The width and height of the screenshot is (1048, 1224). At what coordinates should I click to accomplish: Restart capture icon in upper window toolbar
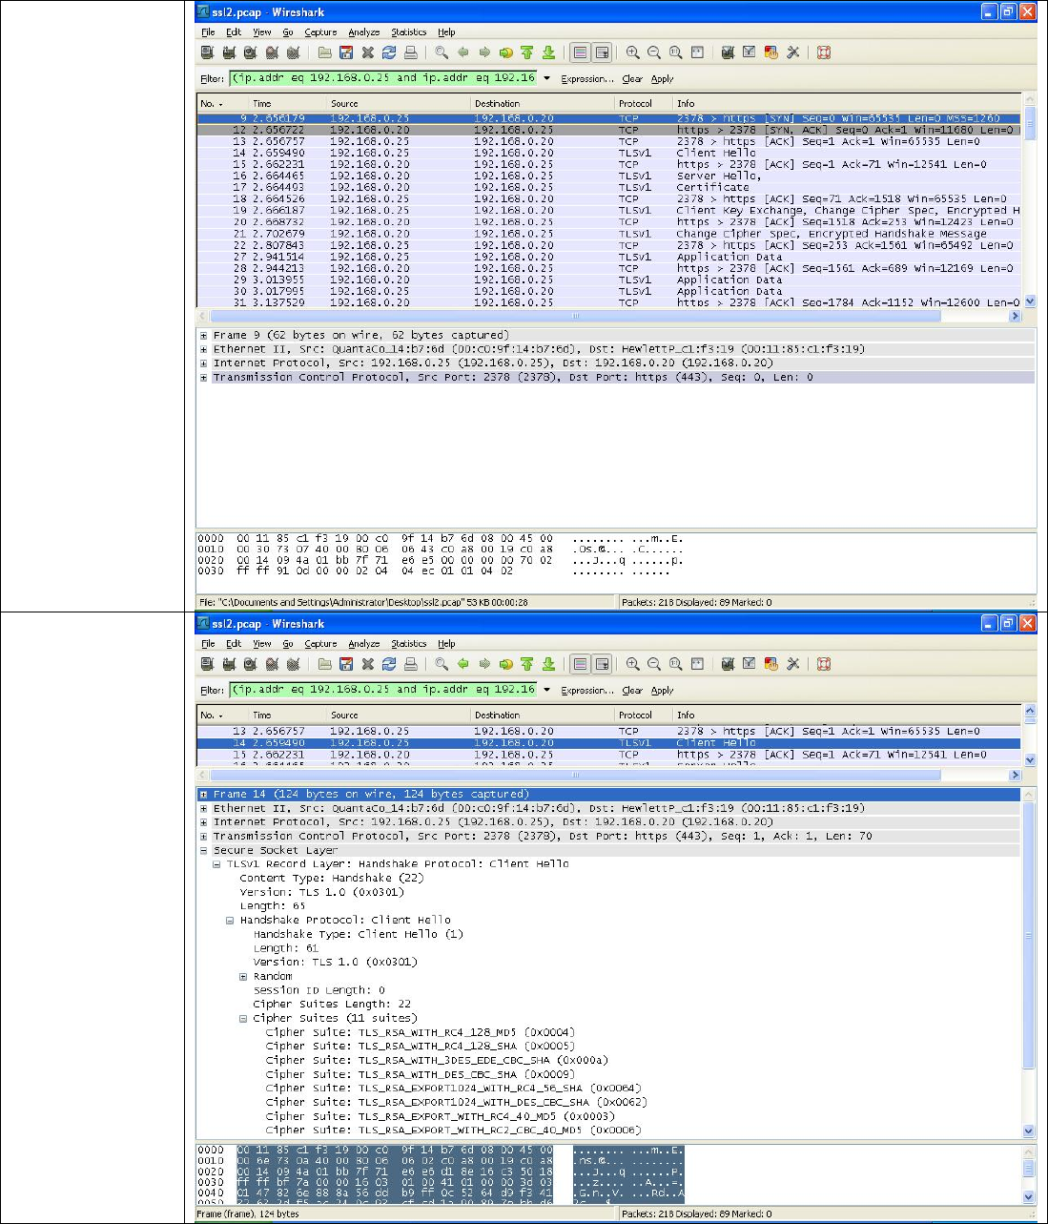pyautogui.click(x=294, y=52)
